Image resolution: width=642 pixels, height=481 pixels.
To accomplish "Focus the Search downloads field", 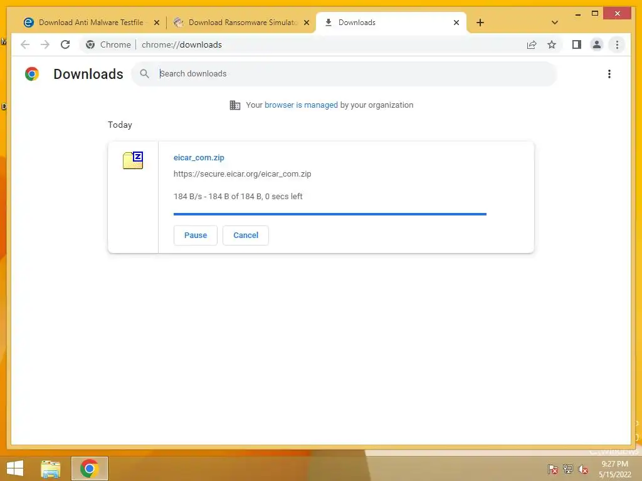I will pyautogui.click(x=344, y=74).
